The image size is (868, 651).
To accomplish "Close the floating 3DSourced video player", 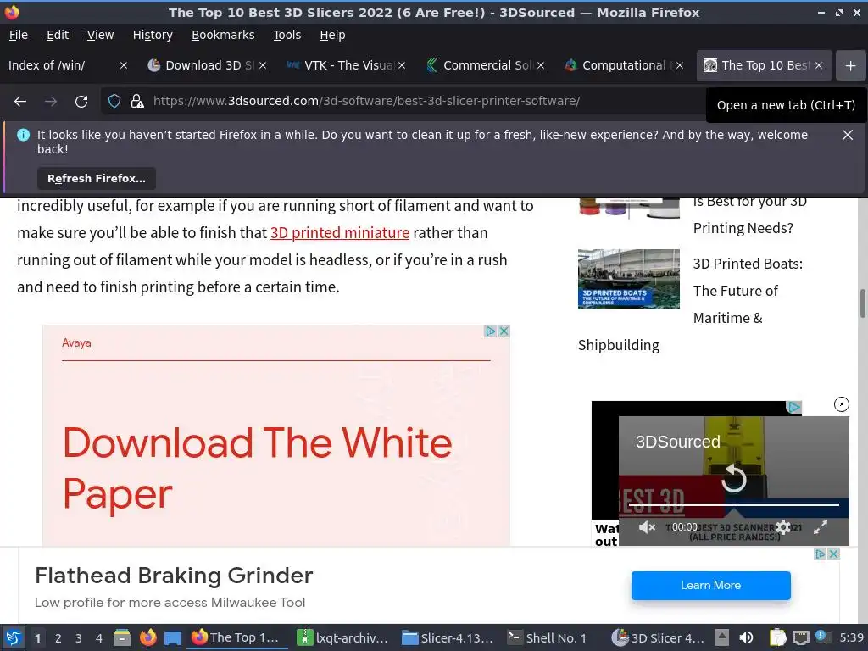I will [842, 404].
